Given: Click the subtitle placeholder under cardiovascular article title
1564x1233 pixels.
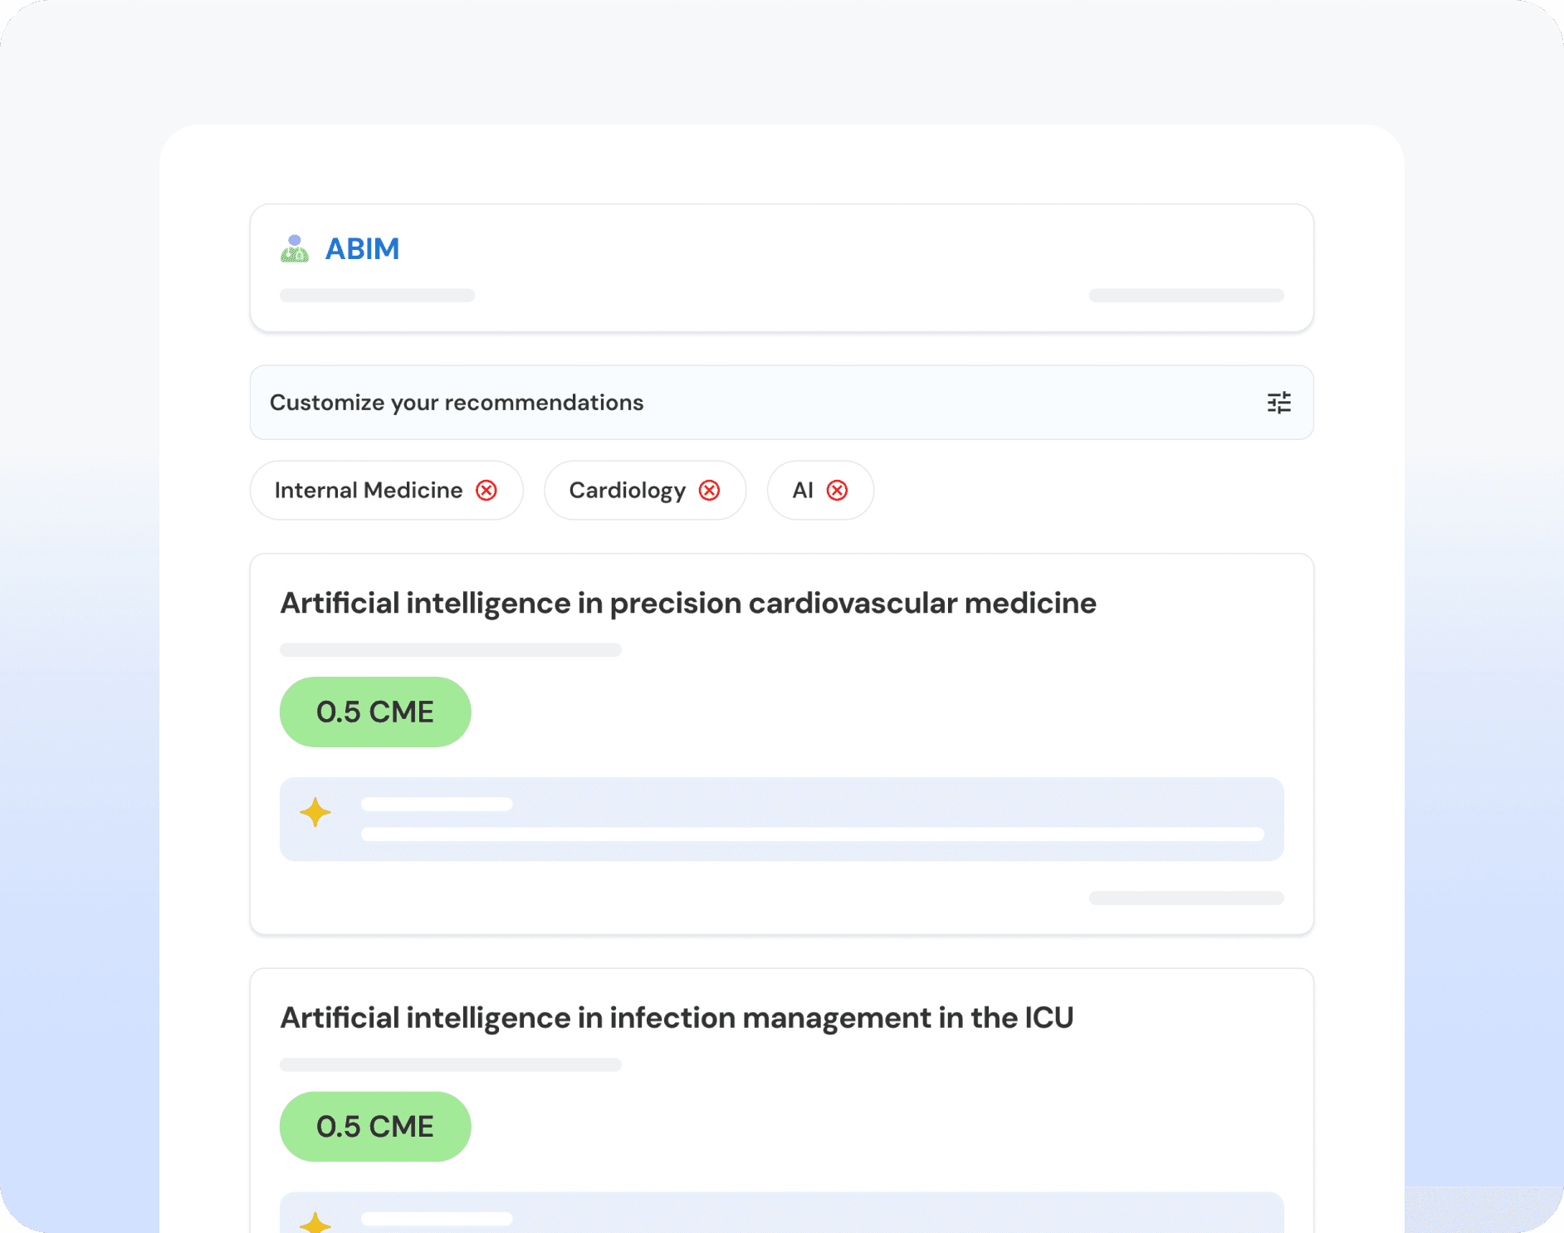Looking at the screenshot, I should tap(450, 650).
